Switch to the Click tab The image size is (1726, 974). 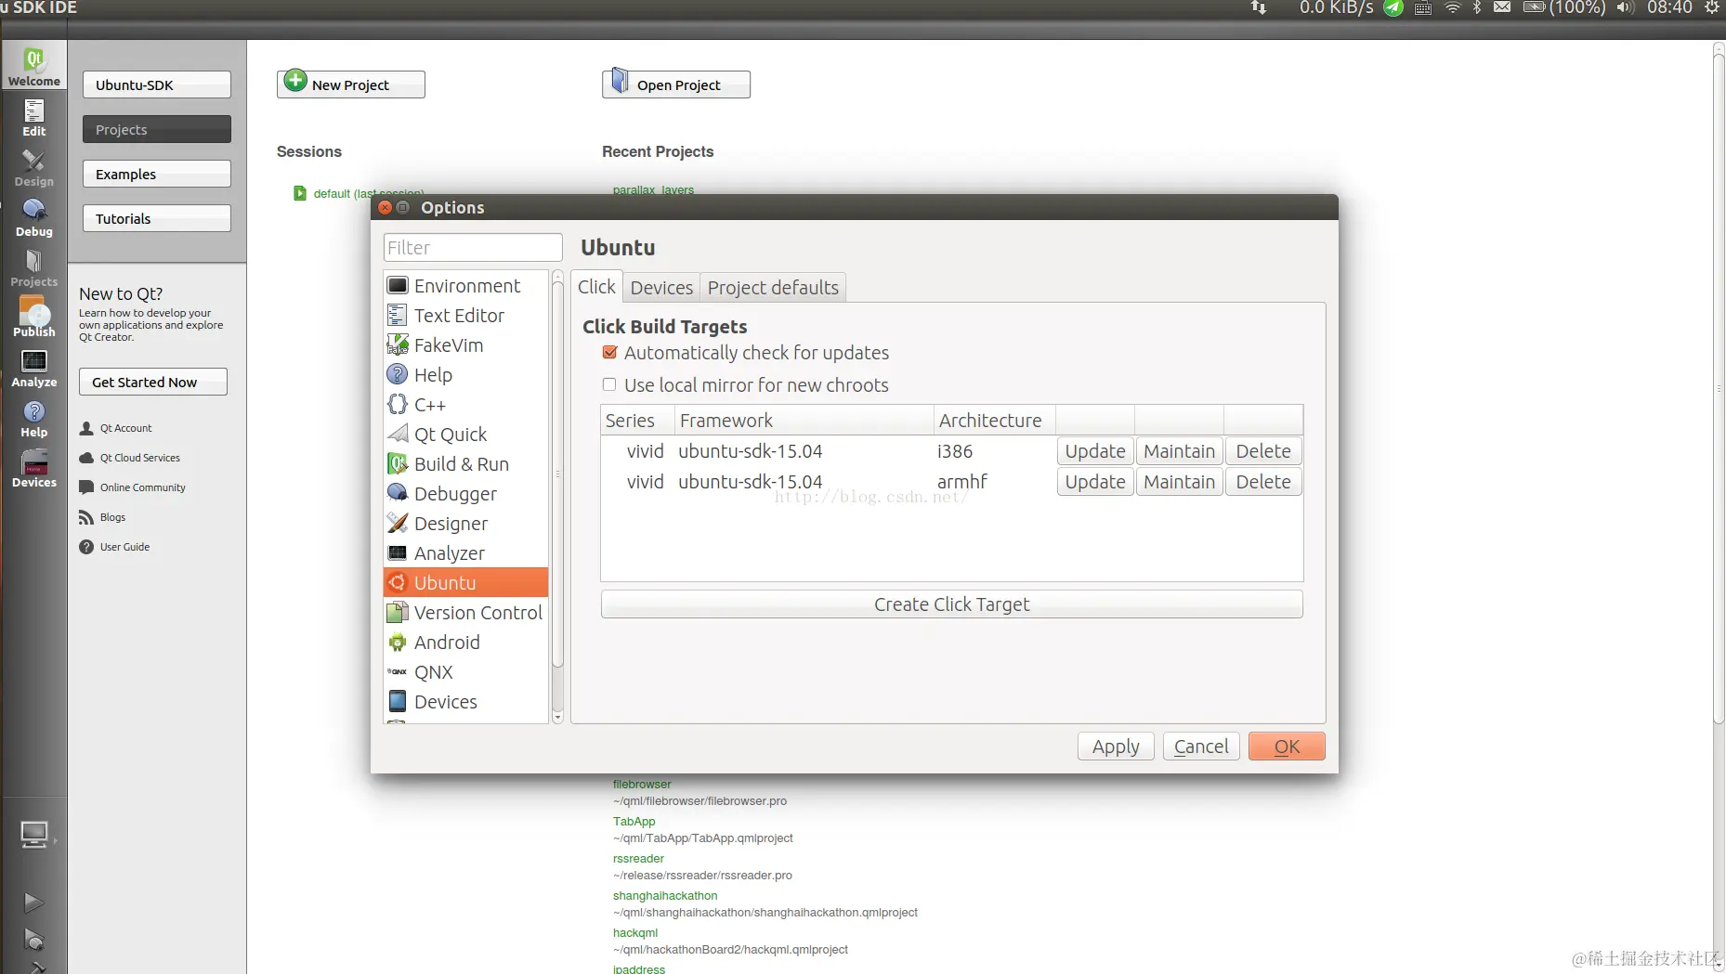596,287
